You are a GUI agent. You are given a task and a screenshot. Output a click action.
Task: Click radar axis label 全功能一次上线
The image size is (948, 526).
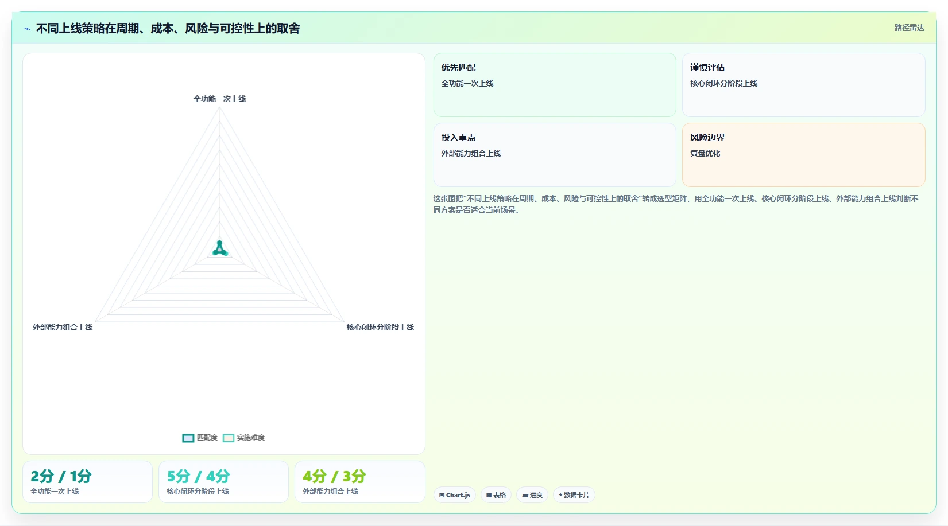click(219, 99)
